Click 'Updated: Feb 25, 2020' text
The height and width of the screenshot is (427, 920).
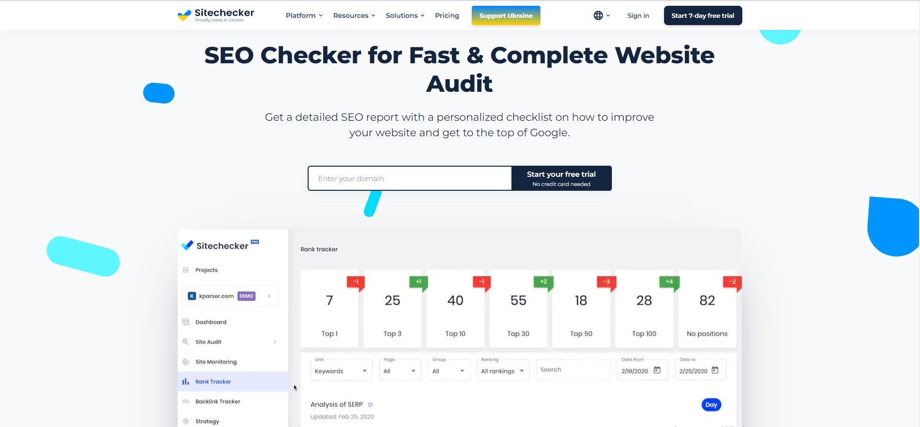[x=342, y=416]
